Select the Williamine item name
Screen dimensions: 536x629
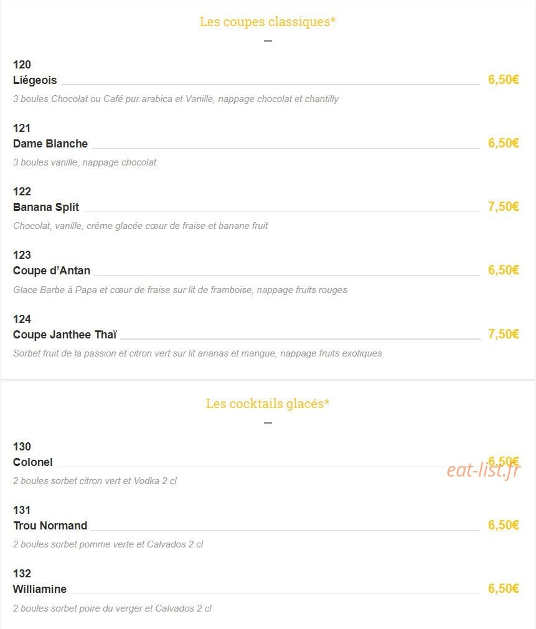(40, 589)
